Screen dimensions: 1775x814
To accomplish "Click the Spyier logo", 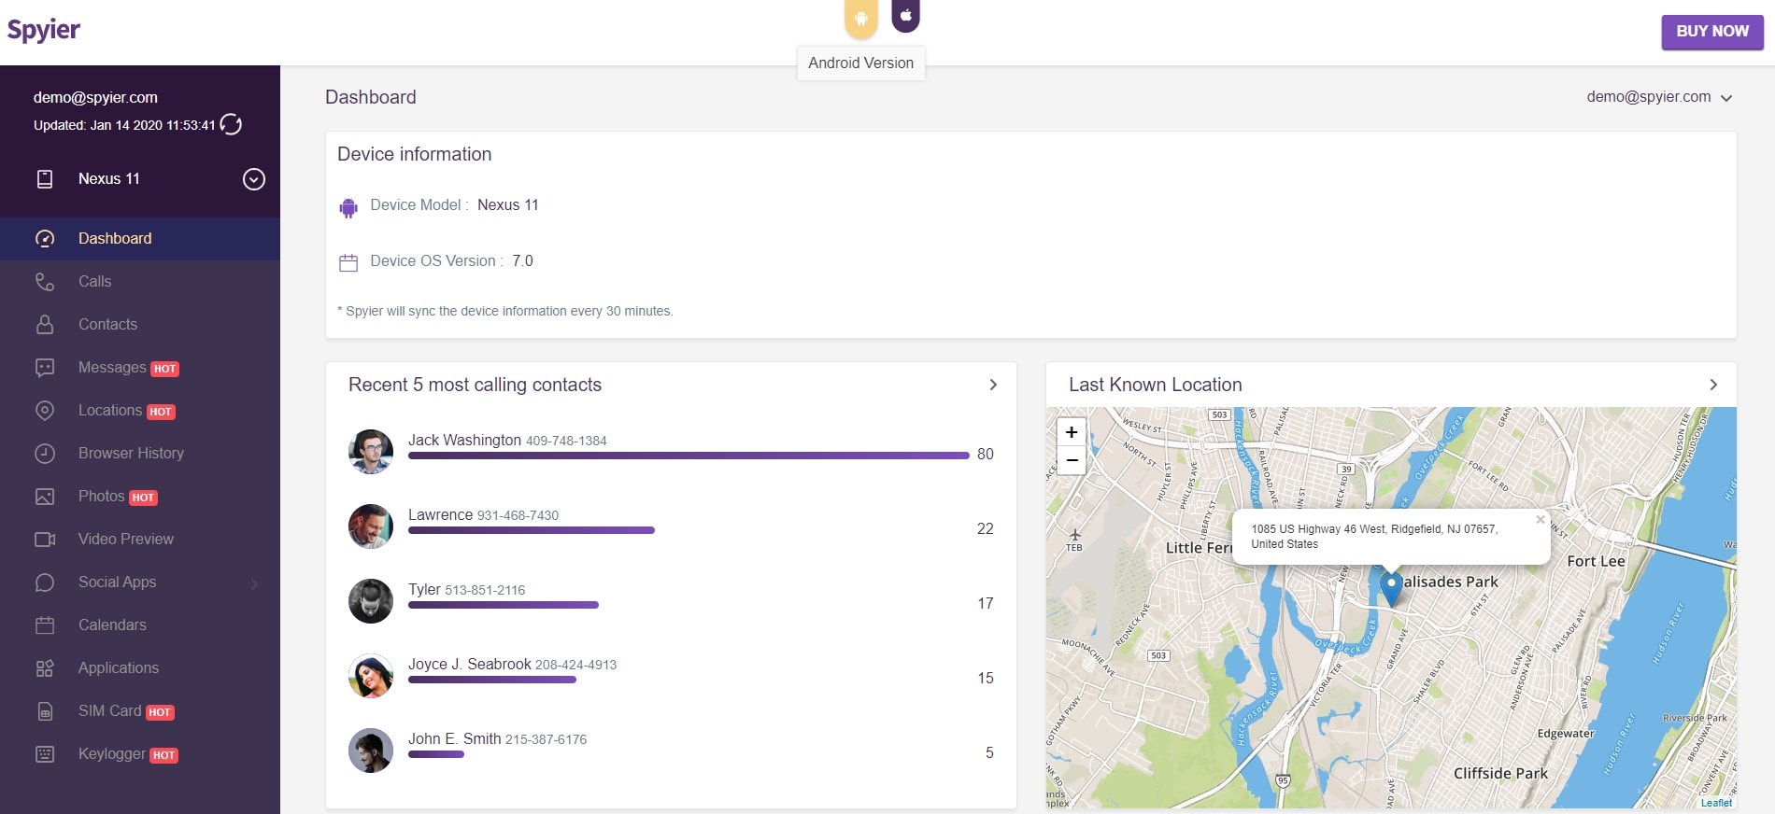I will click(44, 31).
